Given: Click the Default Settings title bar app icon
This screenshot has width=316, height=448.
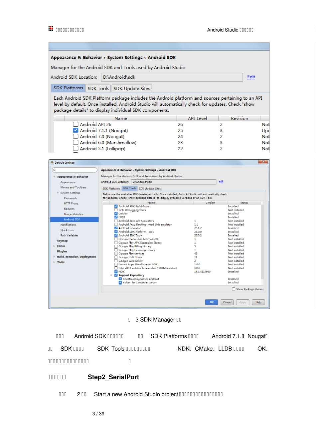Looking at the screenshot, I should (52, 163).
